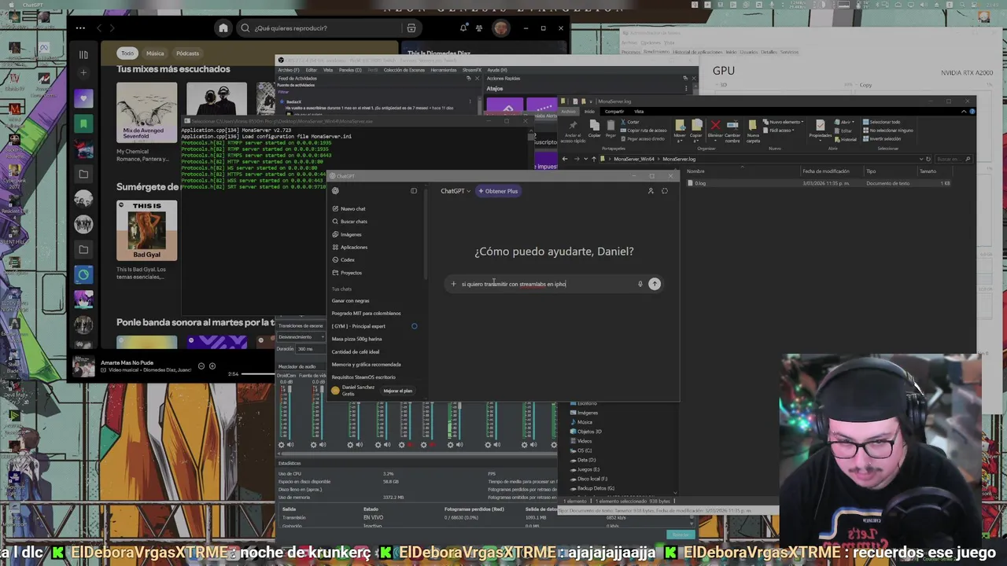This screenshot has height=566, width=1007.
Task: Open chat Cantidad de café ideal
Action: pyautogui.click(x=356, y=351)
